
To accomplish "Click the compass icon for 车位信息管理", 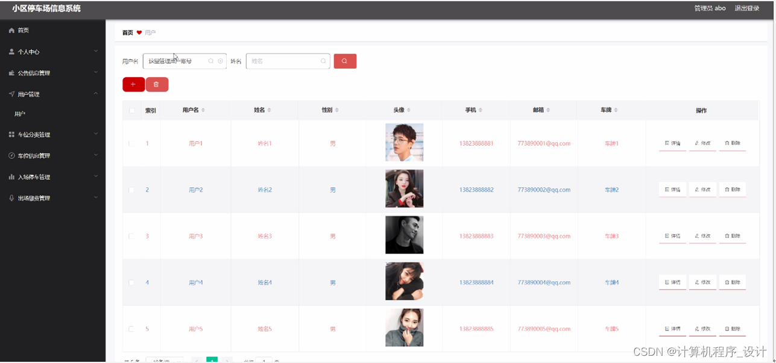I will click(x=11, y=155).
